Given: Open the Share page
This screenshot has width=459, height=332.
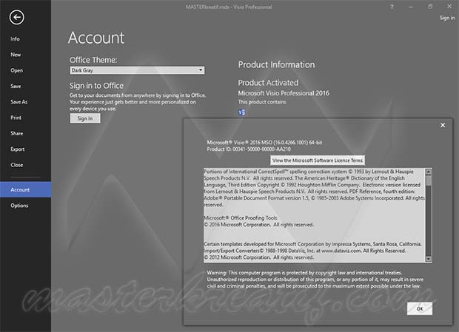Looking at the screenshot, I should (x=17, y=134).
